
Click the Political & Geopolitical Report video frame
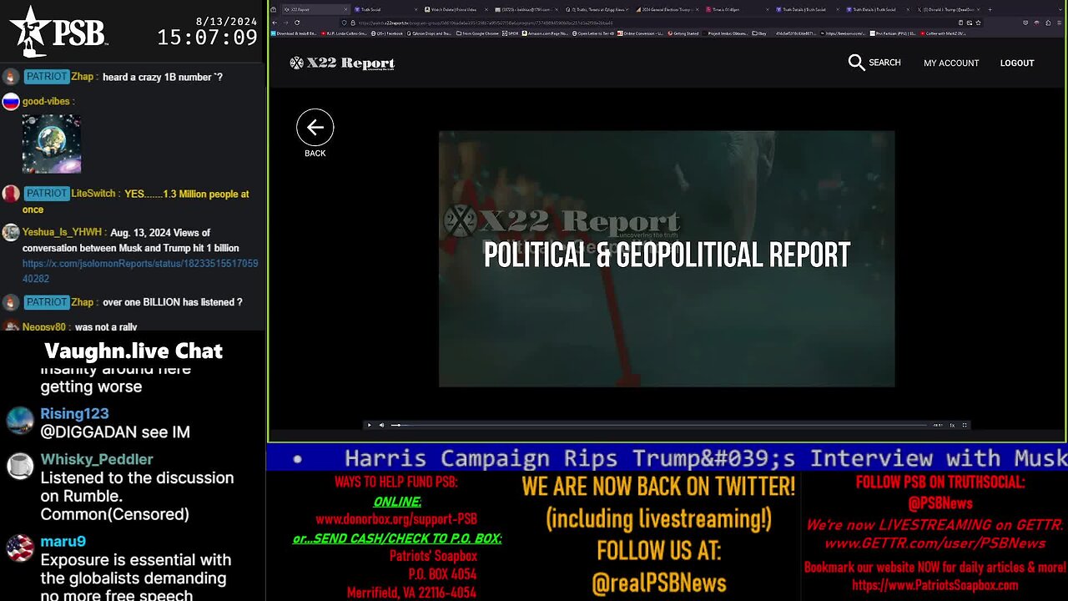point(667,259)
